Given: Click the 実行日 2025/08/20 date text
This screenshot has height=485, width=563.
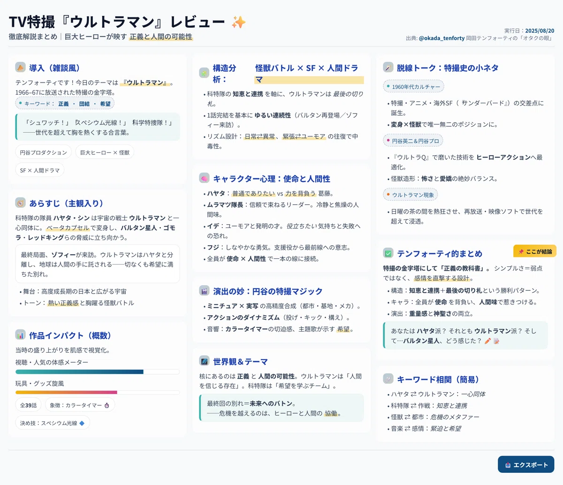Looking at the screenshot, I should coord(529,30).
